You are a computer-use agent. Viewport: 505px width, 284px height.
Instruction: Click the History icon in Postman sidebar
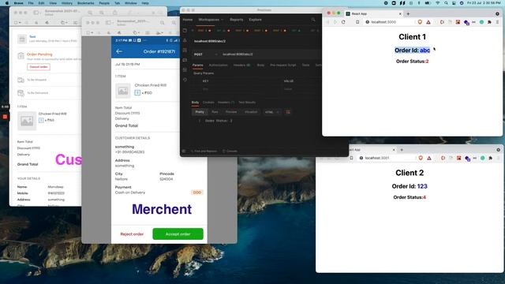point(185,80)
